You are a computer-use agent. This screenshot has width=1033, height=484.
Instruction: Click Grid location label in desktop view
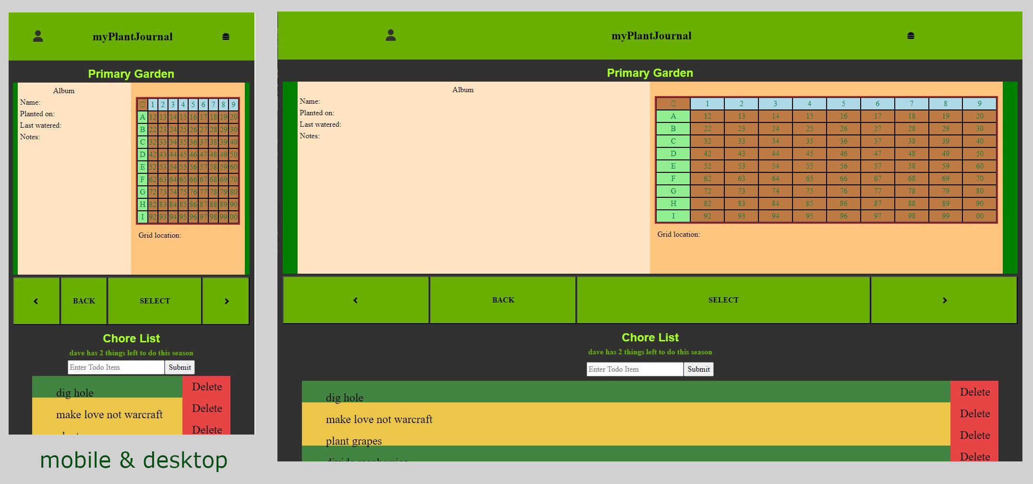point(678,234)
